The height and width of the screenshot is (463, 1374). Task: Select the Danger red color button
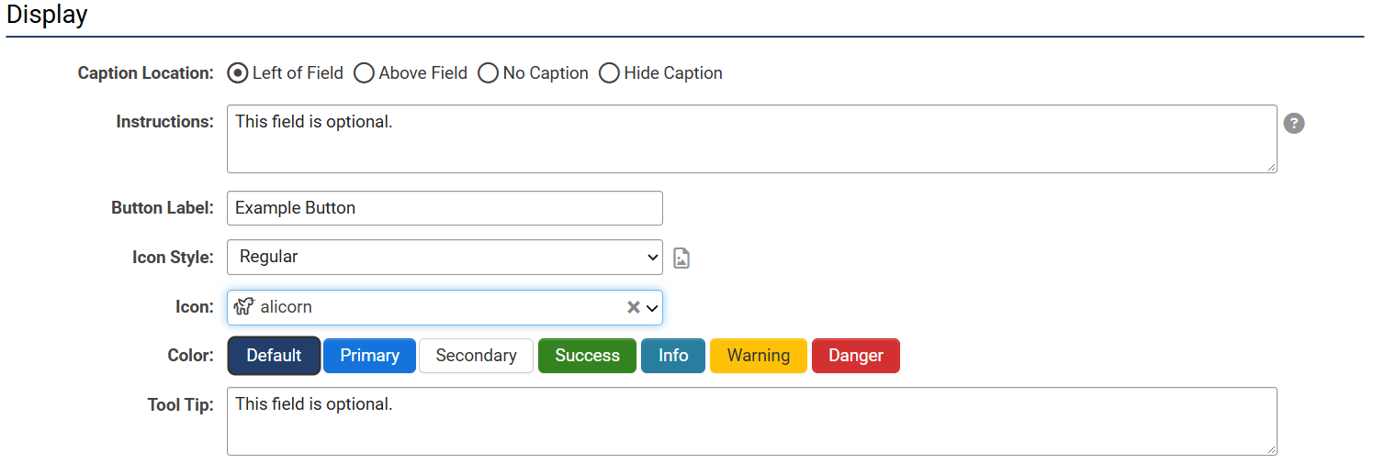click(856, 356)
